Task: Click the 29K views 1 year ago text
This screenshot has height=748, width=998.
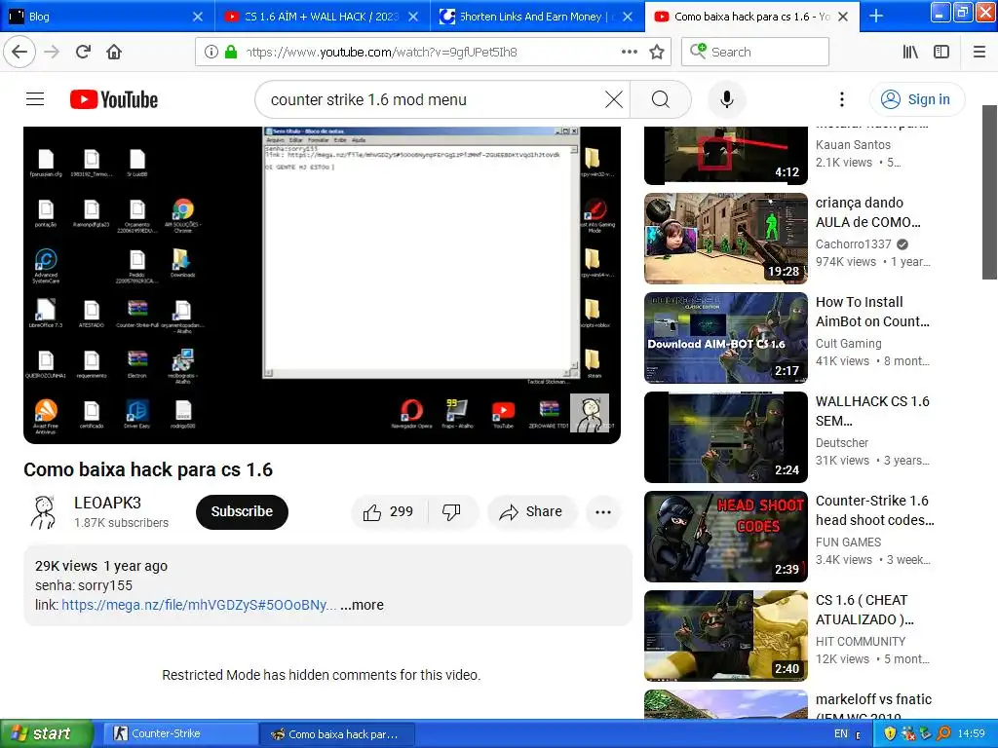Action: click(101, 566)
